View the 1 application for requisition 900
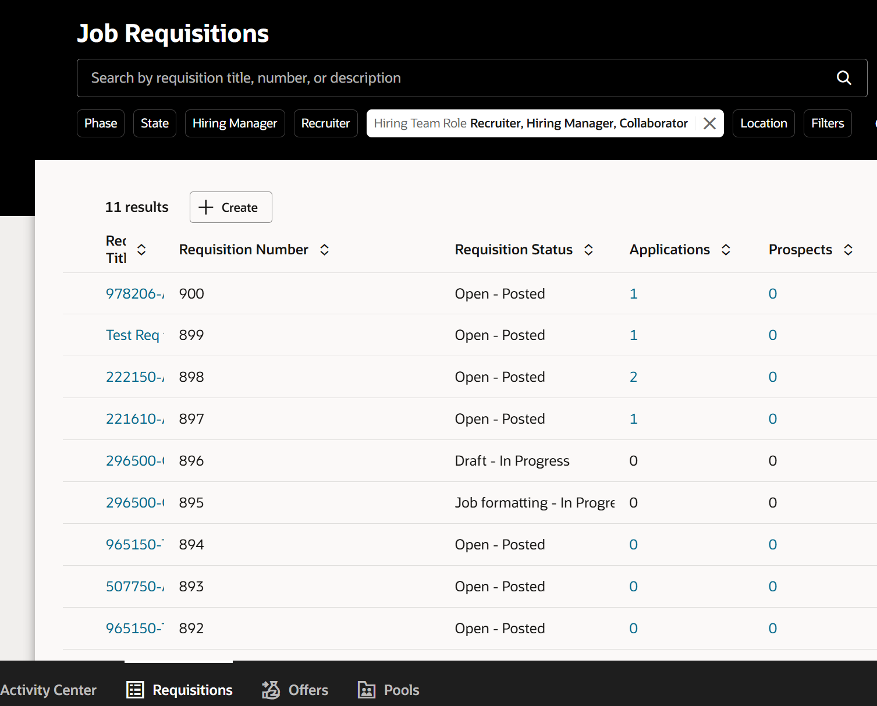This screenshot has height=706, width=877. (x=633, y=293)
